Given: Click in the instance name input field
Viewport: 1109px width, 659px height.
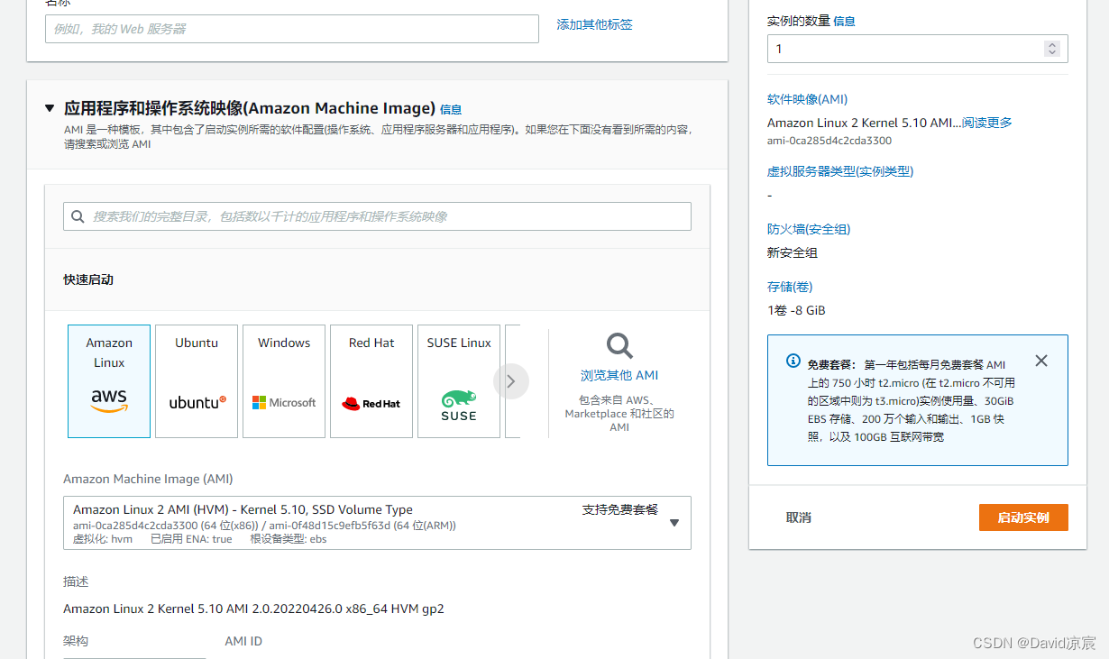Looking at the screenshot, I should (x=292, y=29).
